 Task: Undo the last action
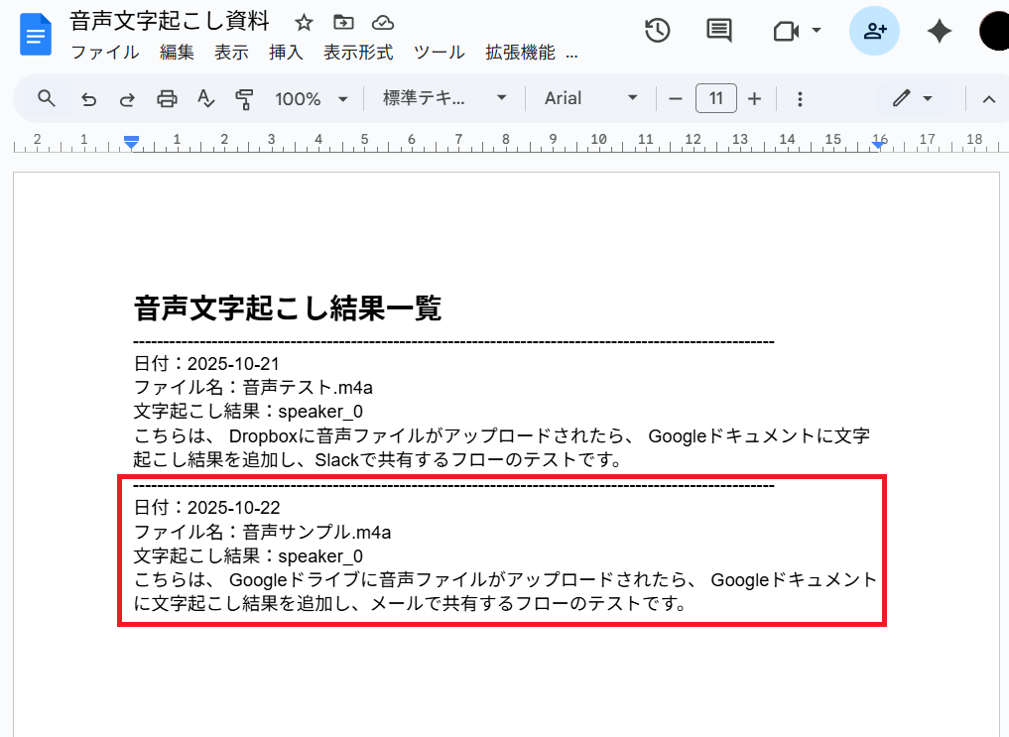coord(88,98)
